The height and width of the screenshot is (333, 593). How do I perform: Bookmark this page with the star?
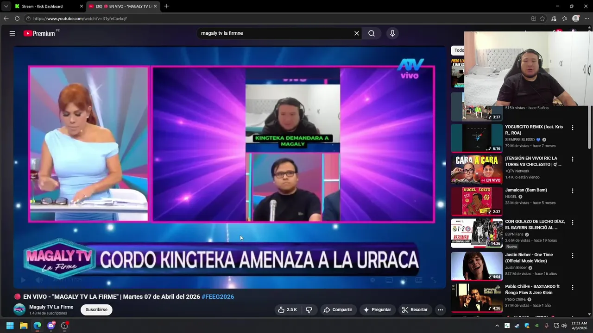[543, 18]
